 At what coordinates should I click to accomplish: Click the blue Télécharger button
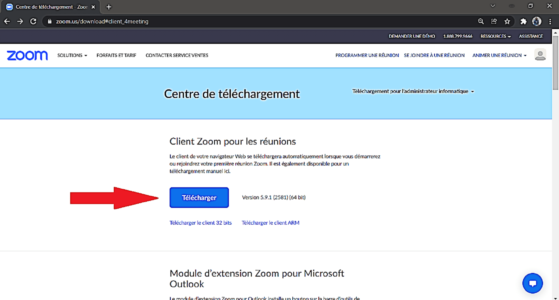(199, 198)
